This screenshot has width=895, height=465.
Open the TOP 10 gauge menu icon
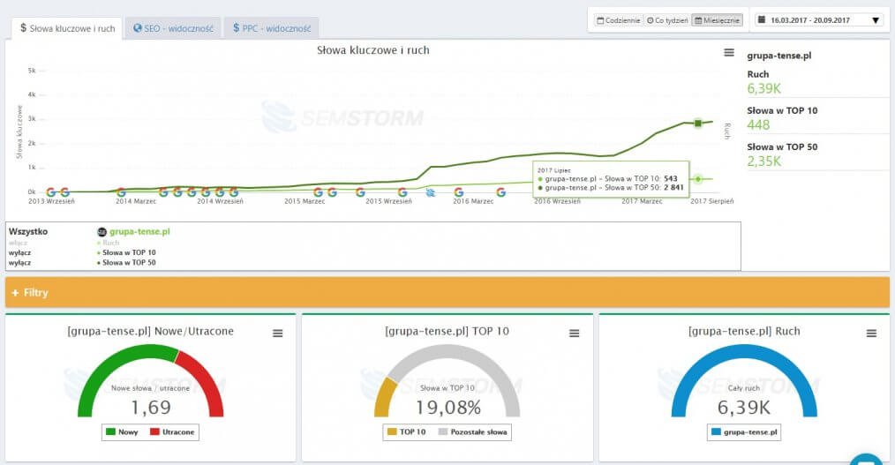click(x=575, y=334)
